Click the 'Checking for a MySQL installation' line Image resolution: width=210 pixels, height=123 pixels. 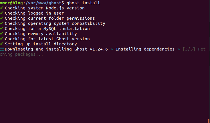click(47, 29)
